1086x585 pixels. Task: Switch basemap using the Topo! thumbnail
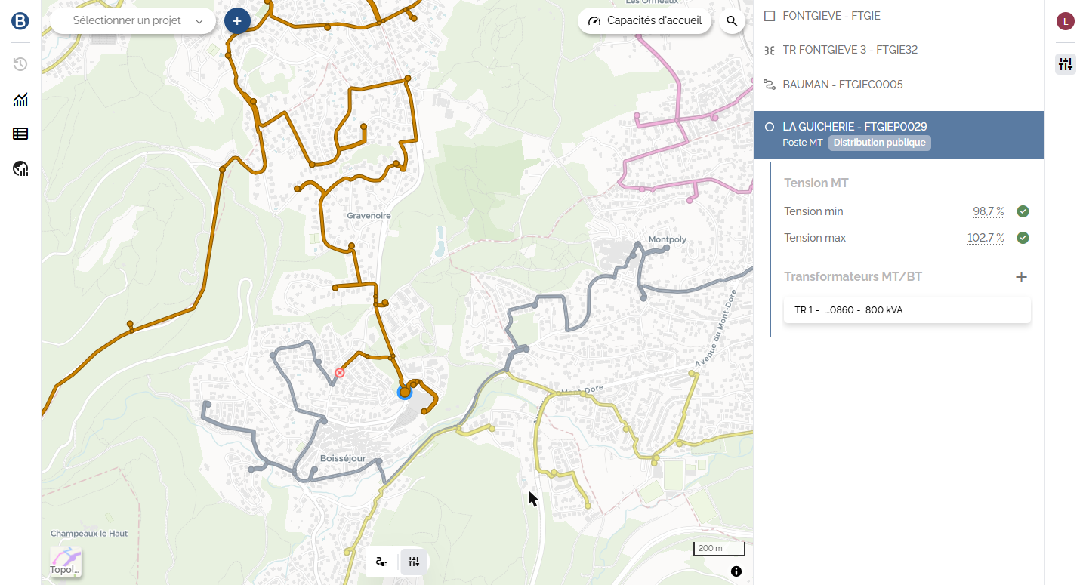click(66, 562)
